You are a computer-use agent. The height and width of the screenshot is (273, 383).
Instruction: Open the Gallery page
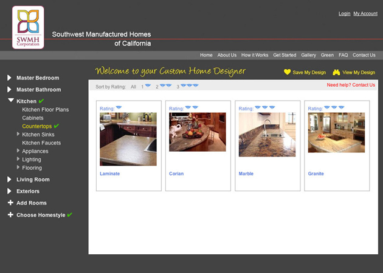click(x=308, y=55)
